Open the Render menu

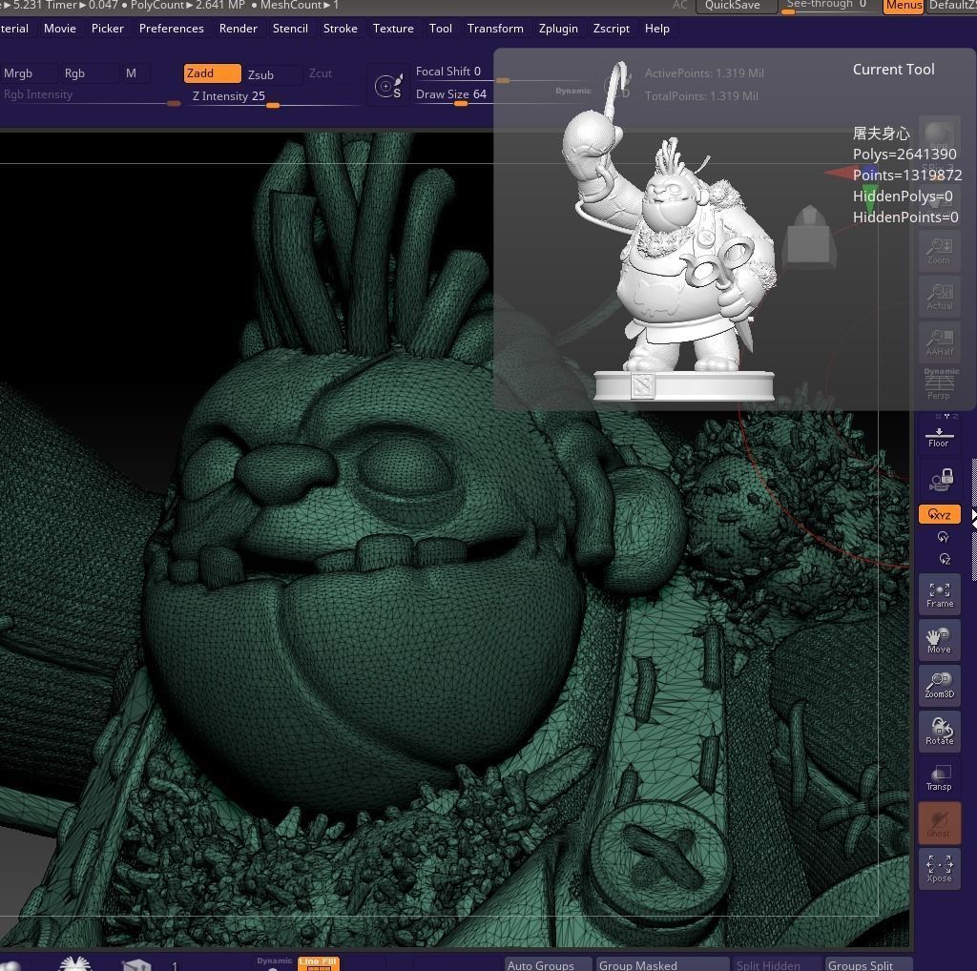coord(238,29)
